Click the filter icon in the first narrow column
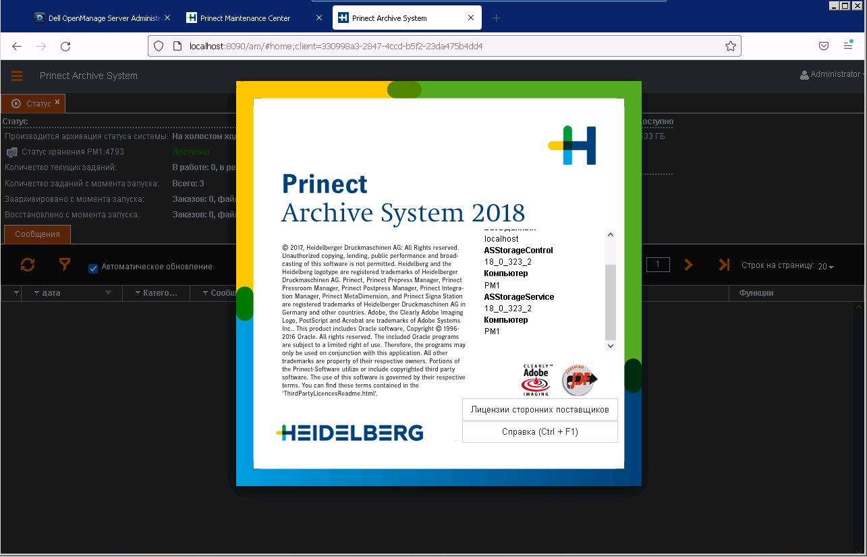Image resolution: width=867 pixels, height=557 pixels. pyautogui.click(x=16, y=293)
